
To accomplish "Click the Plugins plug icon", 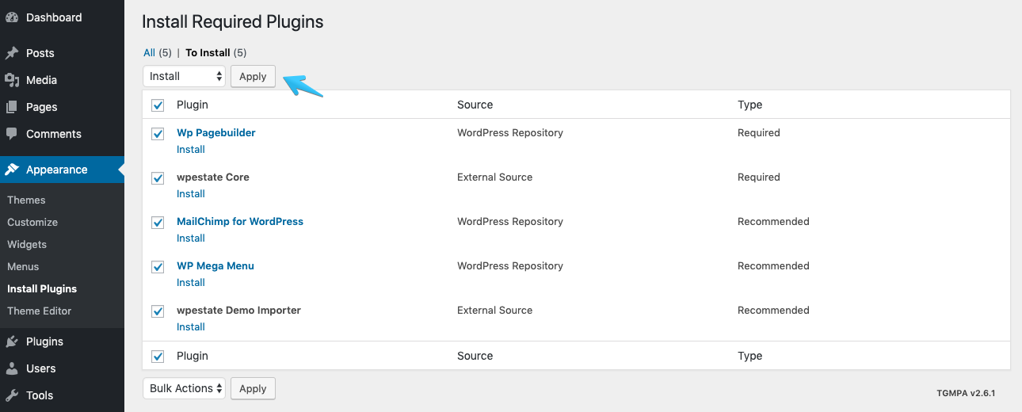I will tap(12, 341).
